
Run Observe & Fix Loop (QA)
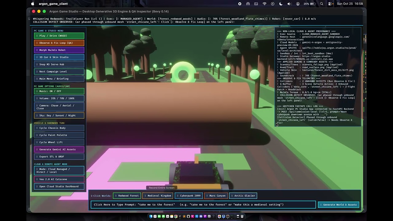(59, 43)
